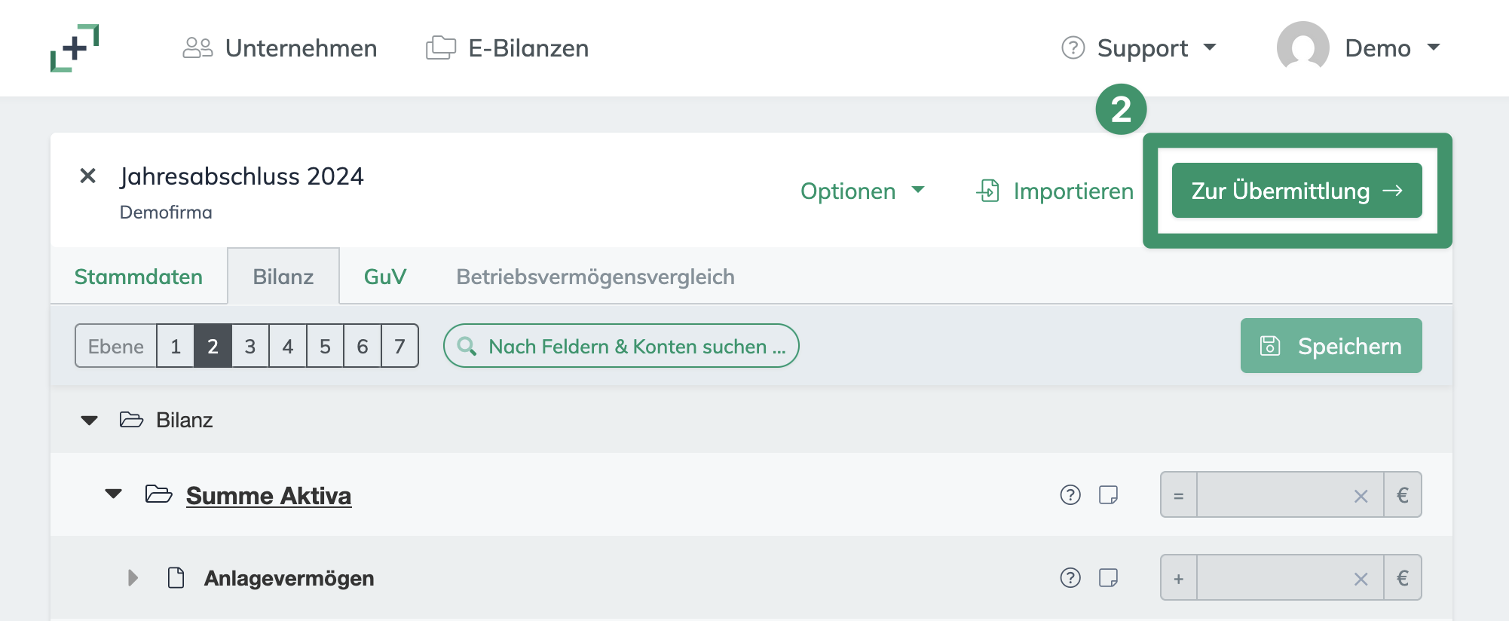Screen dimensions: 1509x621
Task: Activate Ebene level 7
Action: [x=400, y=346]
